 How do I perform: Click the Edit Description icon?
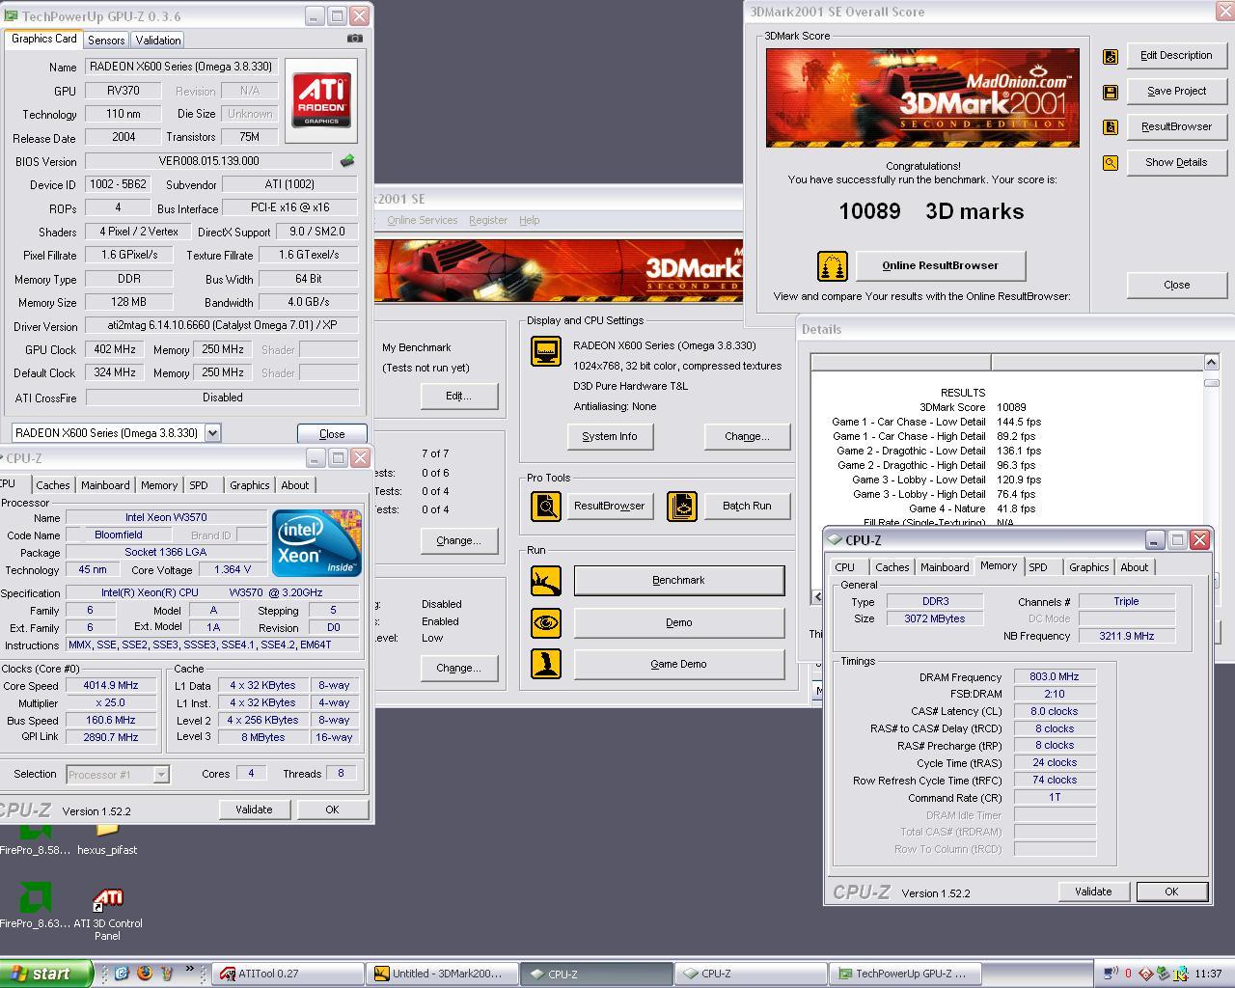click(x=1111, y=56)
